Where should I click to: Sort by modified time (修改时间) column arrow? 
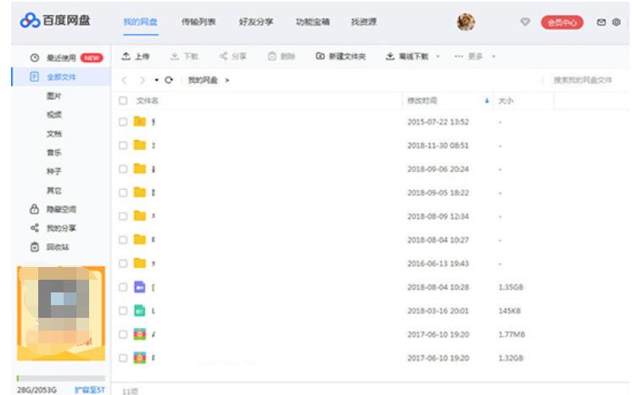point(487,101)
